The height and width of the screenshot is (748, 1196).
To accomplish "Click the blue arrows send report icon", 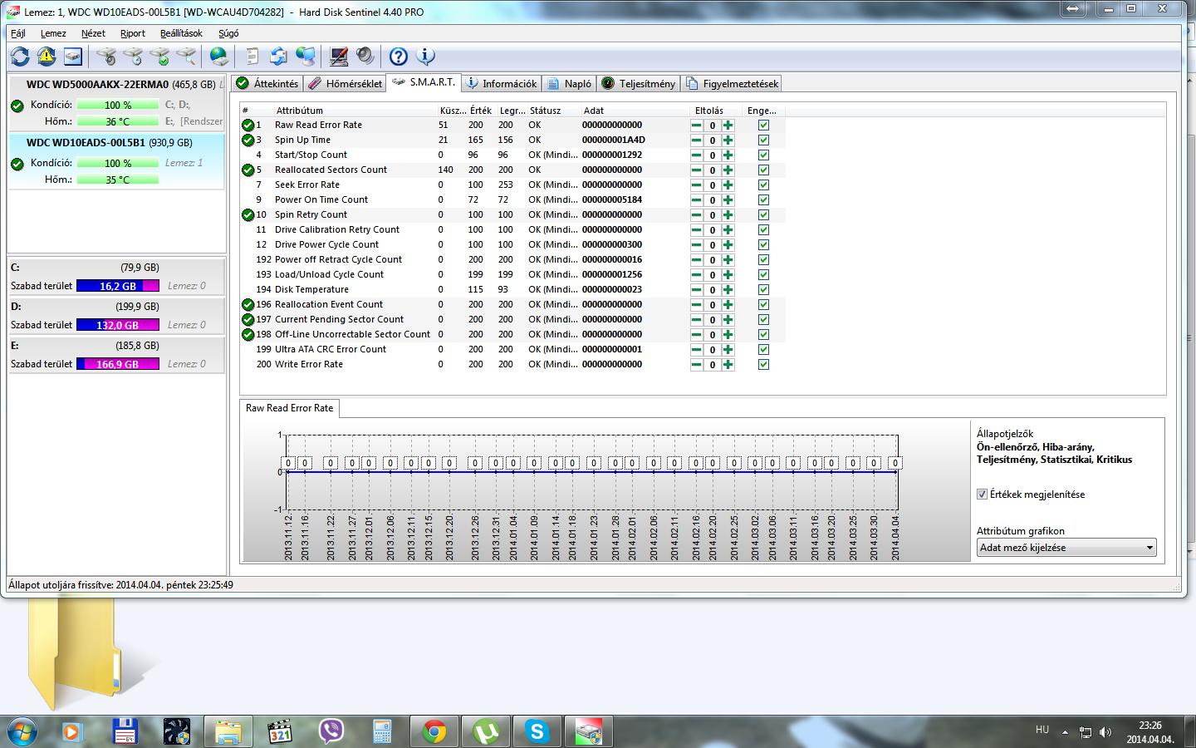I will [x=278, y=57].
